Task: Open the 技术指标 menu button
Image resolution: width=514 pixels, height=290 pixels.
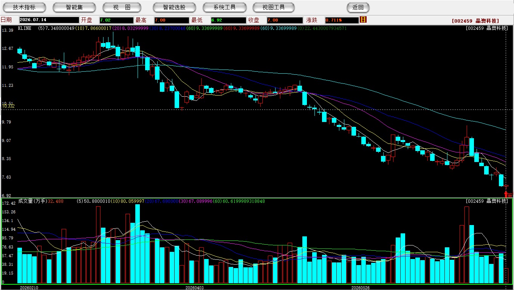Action: click(x=24, y=7)
